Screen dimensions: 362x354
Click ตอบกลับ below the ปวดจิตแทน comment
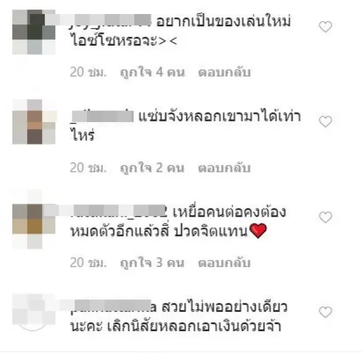pos(224,263)
